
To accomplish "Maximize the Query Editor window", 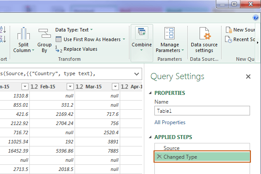I will 234,4.
